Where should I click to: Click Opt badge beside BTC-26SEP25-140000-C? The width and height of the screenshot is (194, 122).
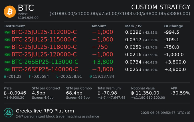coord(7,69)
